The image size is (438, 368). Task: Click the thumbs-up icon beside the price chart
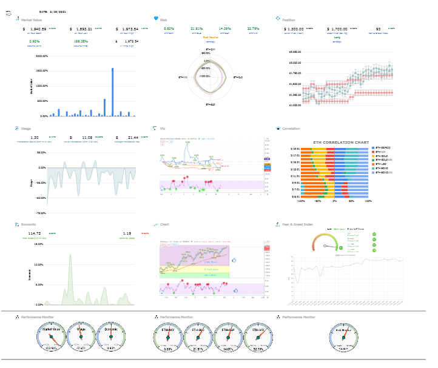point(234,260)
